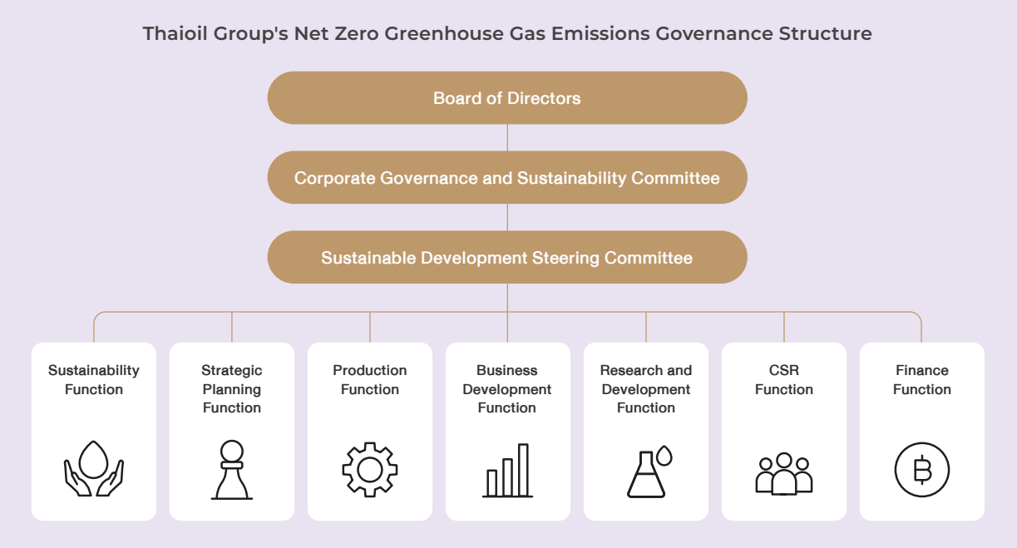Click the Baht currency coin icon
The width and height of the screenshot is (1017, 548).
coord(921,470)
